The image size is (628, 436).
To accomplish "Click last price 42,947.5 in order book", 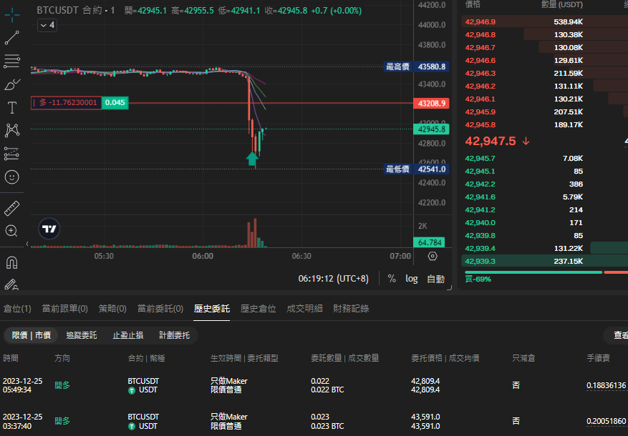I will pos(491,141).
